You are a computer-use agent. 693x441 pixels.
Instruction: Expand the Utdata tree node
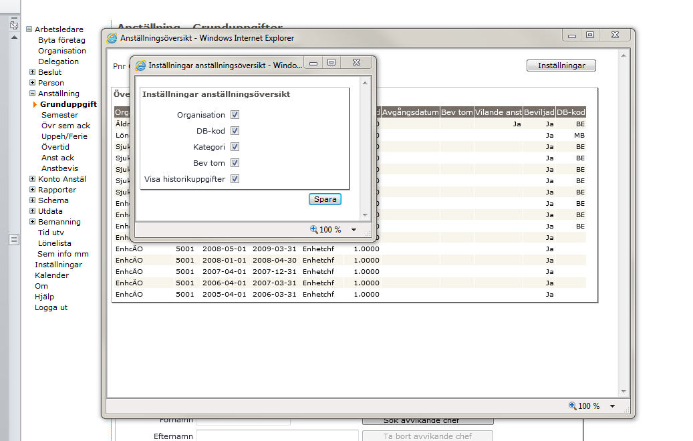coord(32,210)
